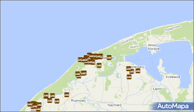Image resolution: width=194 pixels, height=112 pixels.
Task: Click the 'Poligonowa' street label
Action: (173, 28)
